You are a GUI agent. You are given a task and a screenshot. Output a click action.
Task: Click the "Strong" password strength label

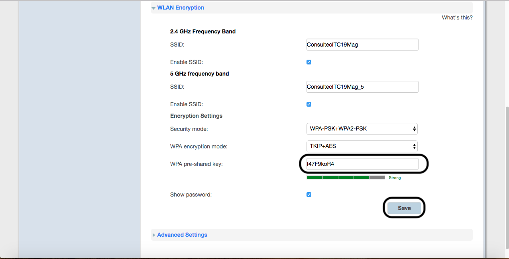tap(395, 178)
